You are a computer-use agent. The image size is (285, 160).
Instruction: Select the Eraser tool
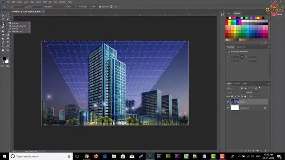[3, 35]
